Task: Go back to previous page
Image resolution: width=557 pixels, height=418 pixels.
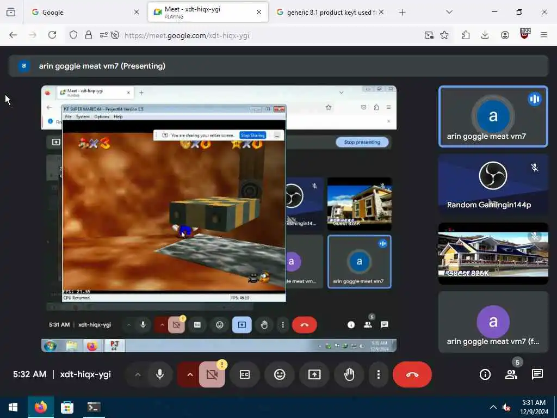Action: (x=13, y=35)
